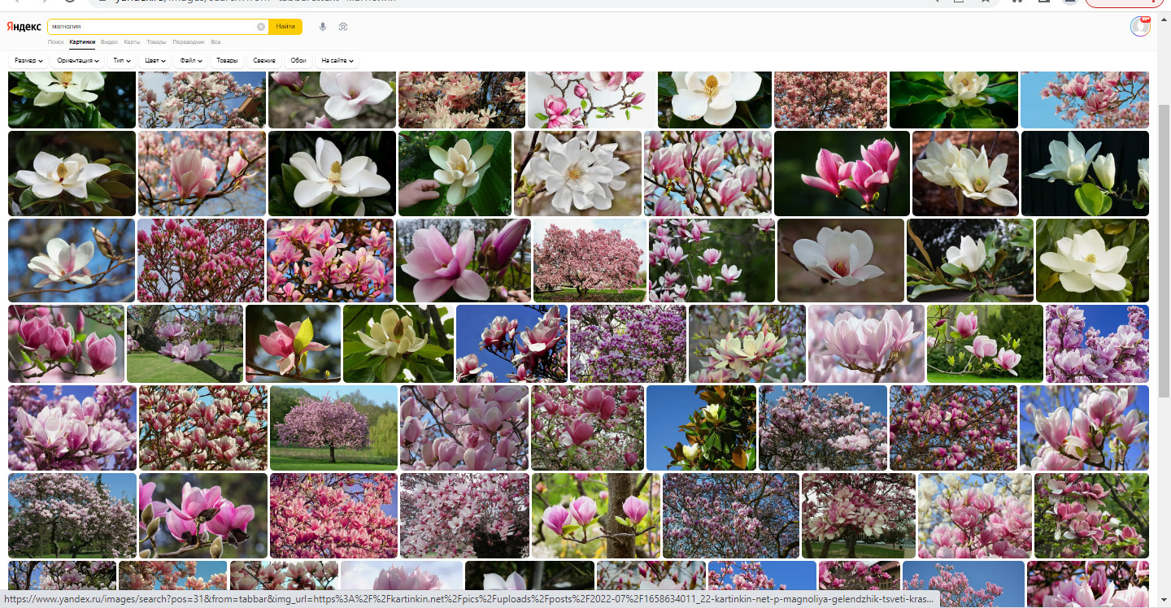Viewport: 1171px width, 608px height.
Task: Open the Карты tab
Action: 132,41
